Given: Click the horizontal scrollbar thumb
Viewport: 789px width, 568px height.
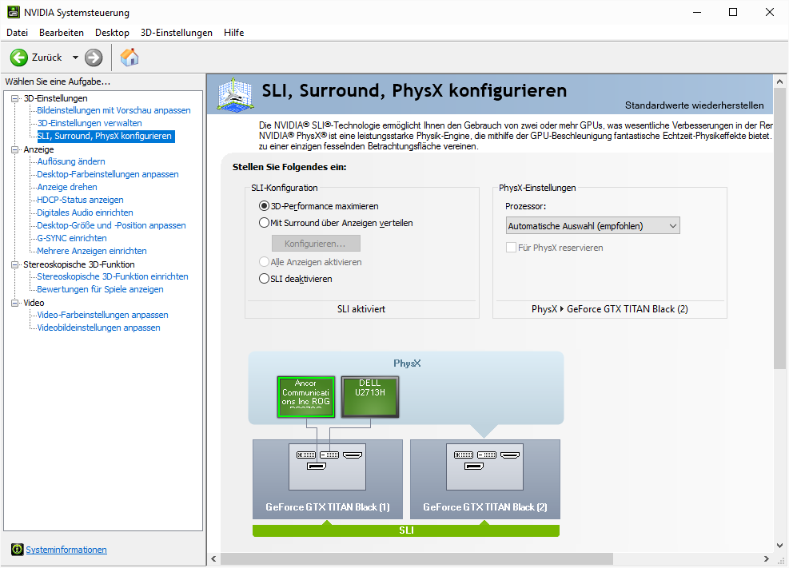Looking at the screenshot, I should click(x=416, y=559).
